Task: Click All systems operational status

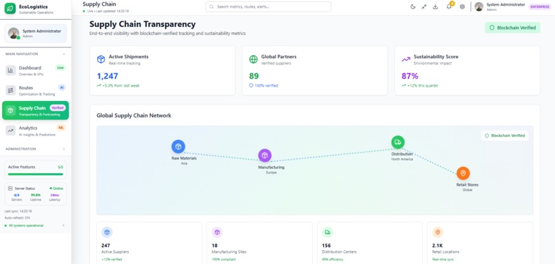Action: (24, 225)
